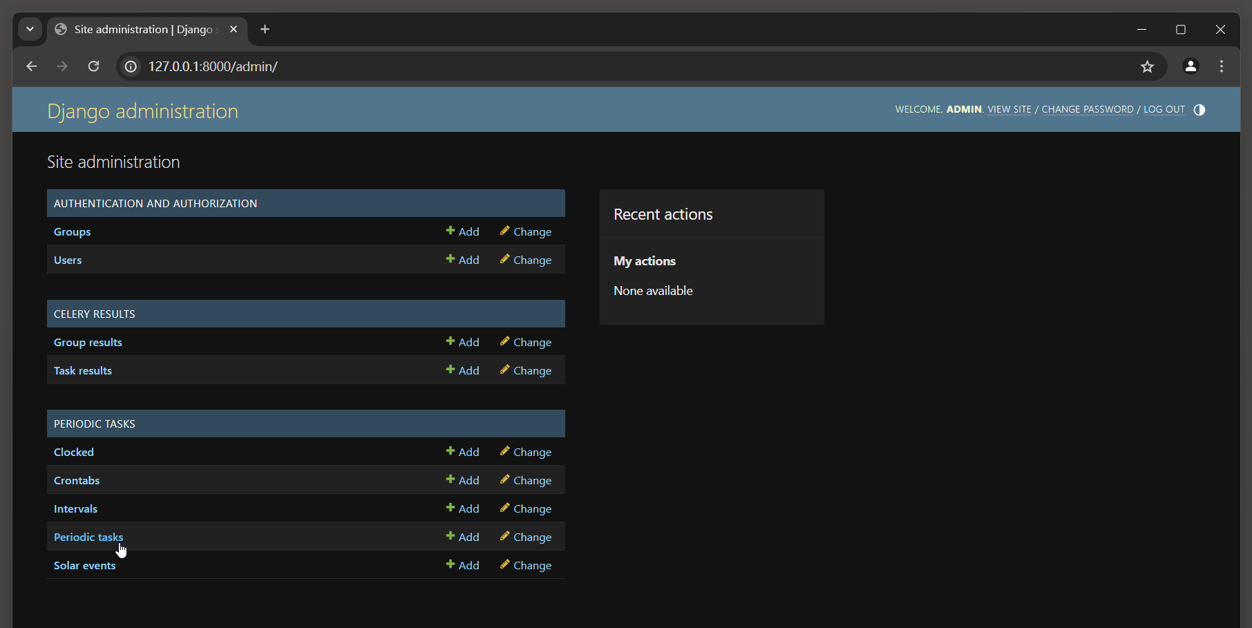The height and width of the screenshot is (628, 1252).
Task: Change Periodic tasks entries
Action: [x=526, y=537]
